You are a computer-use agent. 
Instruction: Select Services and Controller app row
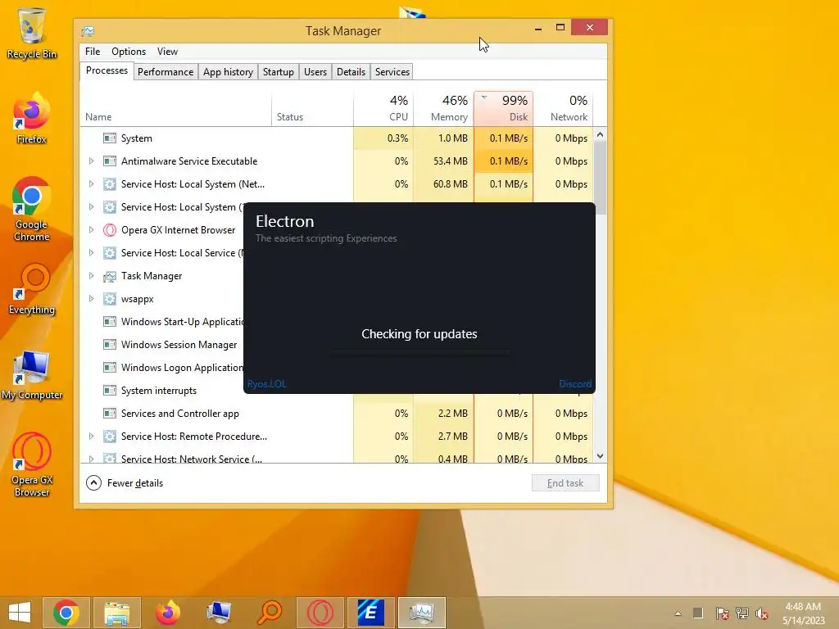click(x=337, y=414)
